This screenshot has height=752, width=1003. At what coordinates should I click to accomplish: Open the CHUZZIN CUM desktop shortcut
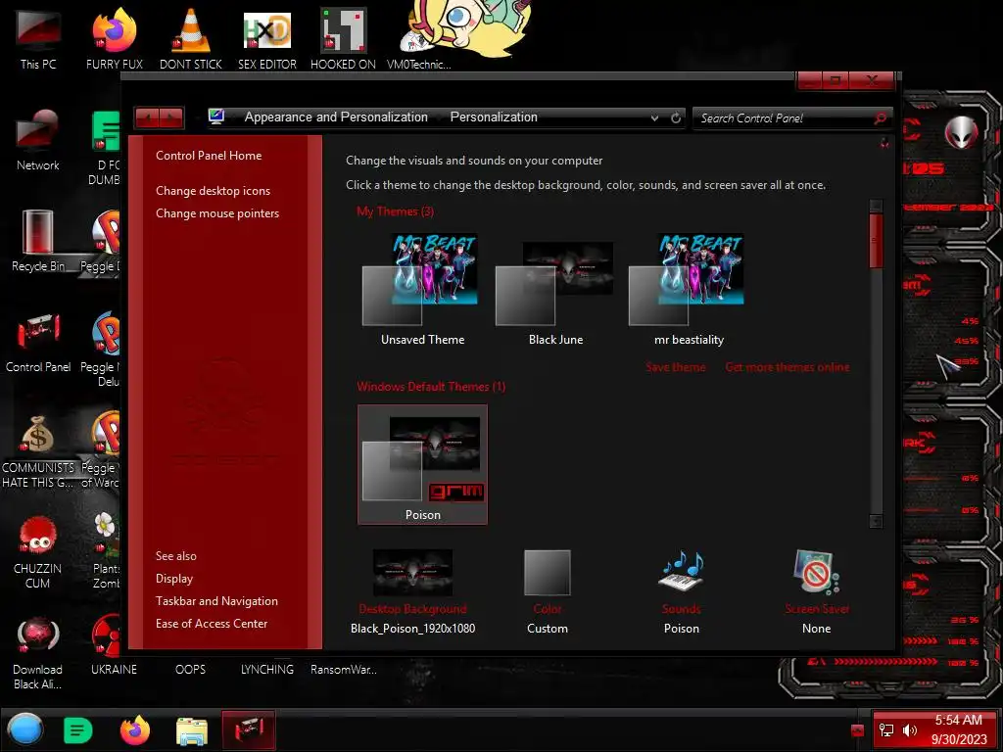tap(38, 552)
